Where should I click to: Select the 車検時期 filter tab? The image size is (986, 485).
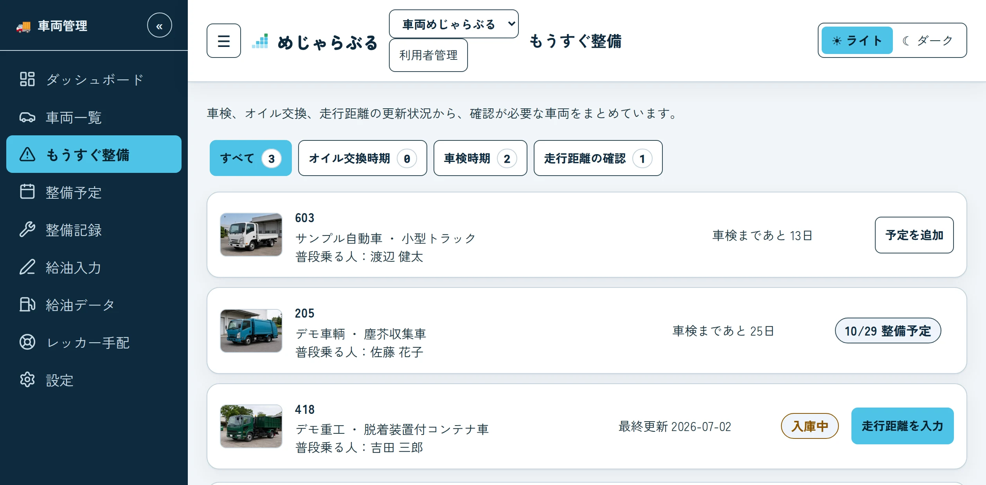point(480,158)
